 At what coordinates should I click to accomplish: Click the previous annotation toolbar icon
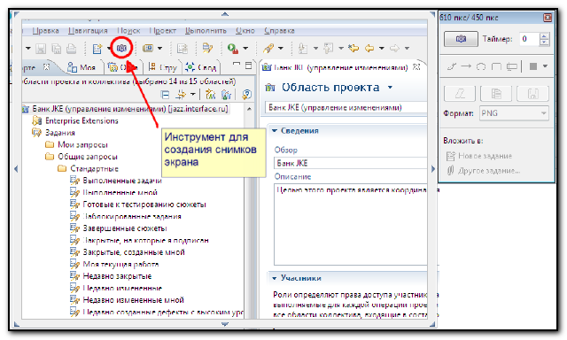click(329, 49)
